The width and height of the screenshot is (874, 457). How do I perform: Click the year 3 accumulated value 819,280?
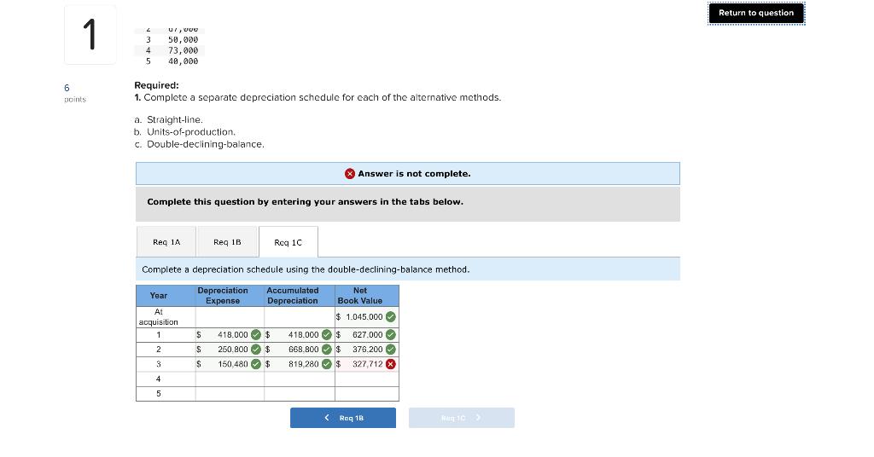pyautogui.click(x=303, y=364)
